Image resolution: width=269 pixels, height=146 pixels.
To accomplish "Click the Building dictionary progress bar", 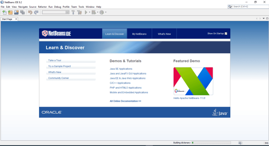I will click(211, 143).
